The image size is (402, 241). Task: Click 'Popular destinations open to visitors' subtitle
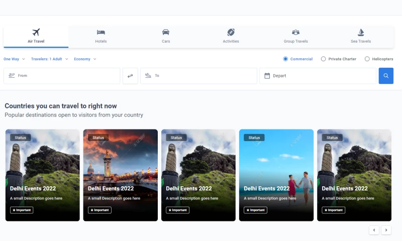(74, 115)
